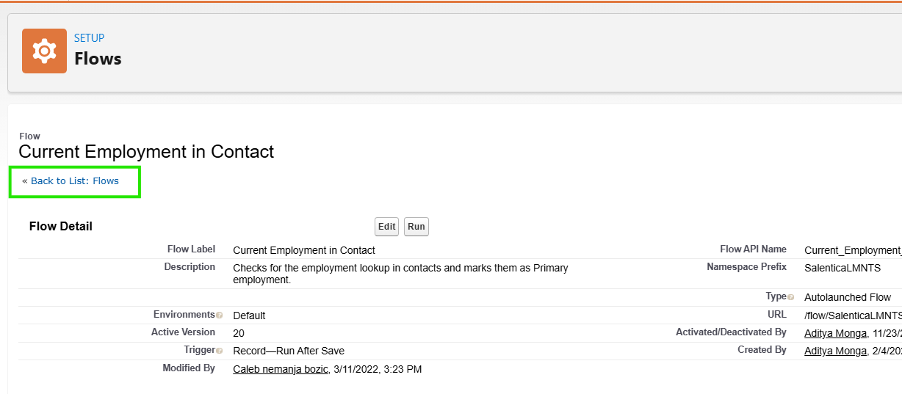
Task: Open Aditya Monga link in Activated/Deactivated By
Action: [x=835, y=333]
